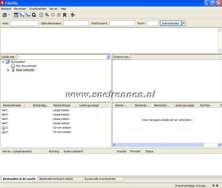
Task: Sort local files by Bestandstype column
Action: 64,105
